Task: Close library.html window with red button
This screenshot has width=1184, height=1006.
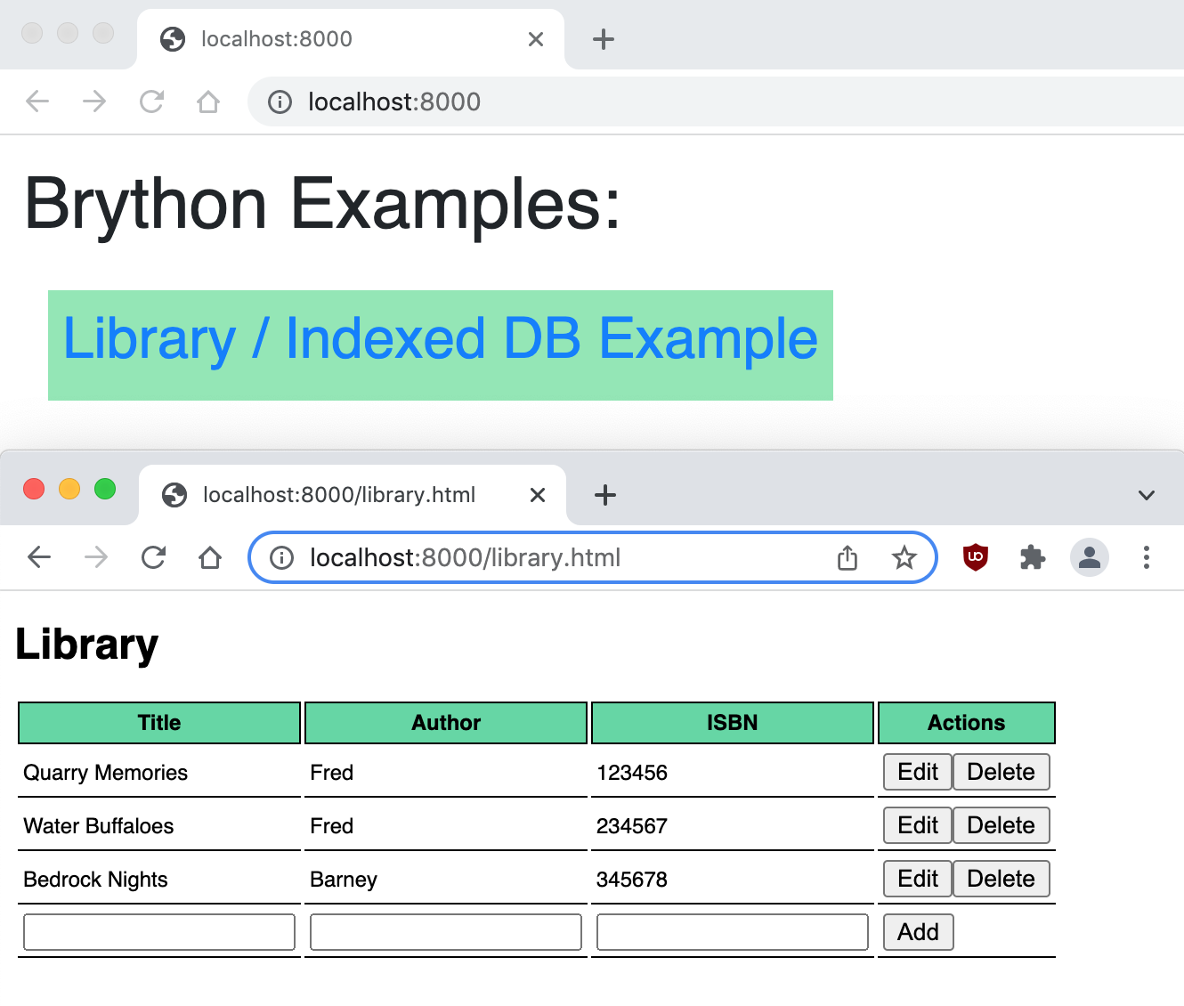Action: [x=34, y=489]
